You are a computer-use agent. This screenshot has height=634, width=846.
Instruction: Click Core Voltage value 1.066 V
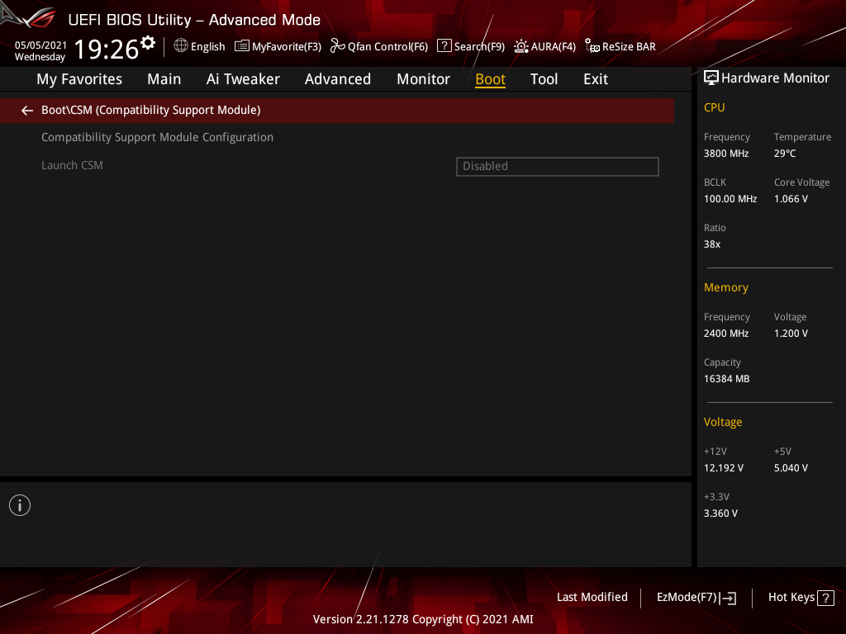tap(791, 199)
